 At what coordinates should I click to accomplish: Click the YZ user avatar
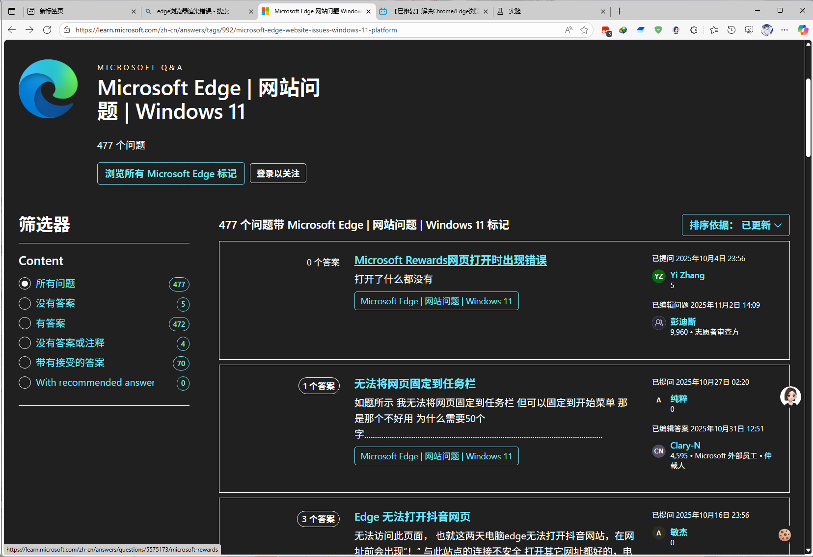tap(659, 276)
